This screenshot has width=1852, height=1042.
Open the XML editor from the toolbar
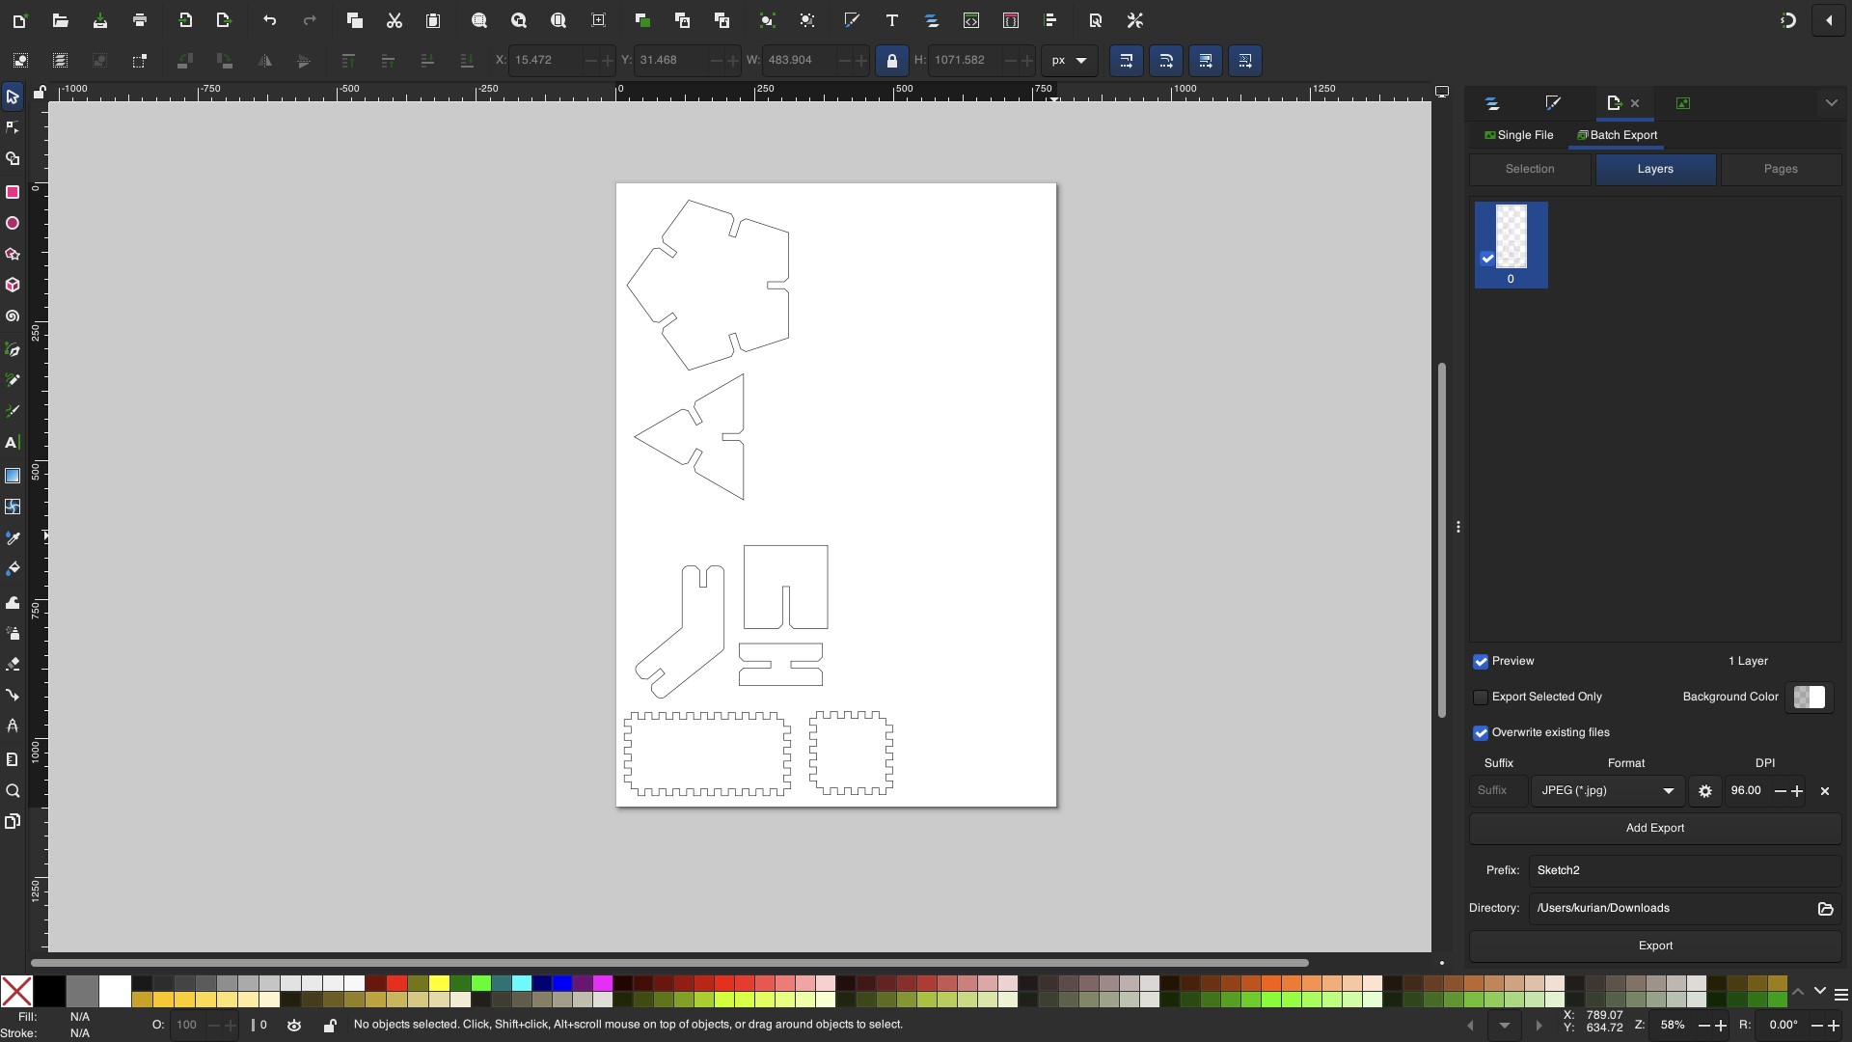click(971, 20)
